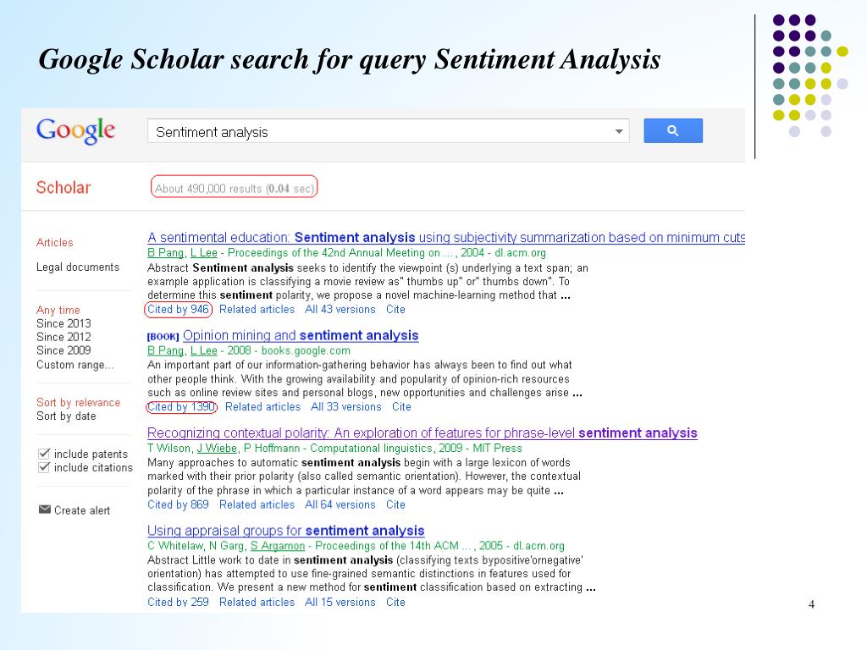Select the Articles filter
Viewport: 867px width, 650px height.
55,242
